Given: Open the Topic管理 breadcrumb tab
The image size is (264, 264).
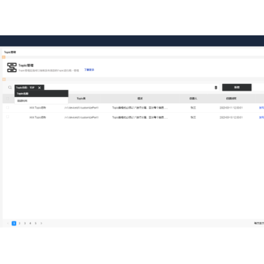Looking at the screenshot, I should click(x=10, y=52).
